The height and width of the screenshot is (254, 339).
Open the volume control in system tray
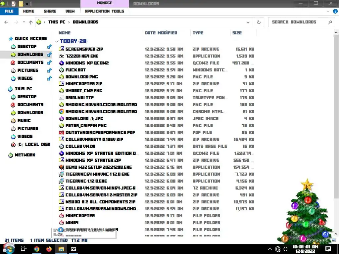[x=285, y=249]
